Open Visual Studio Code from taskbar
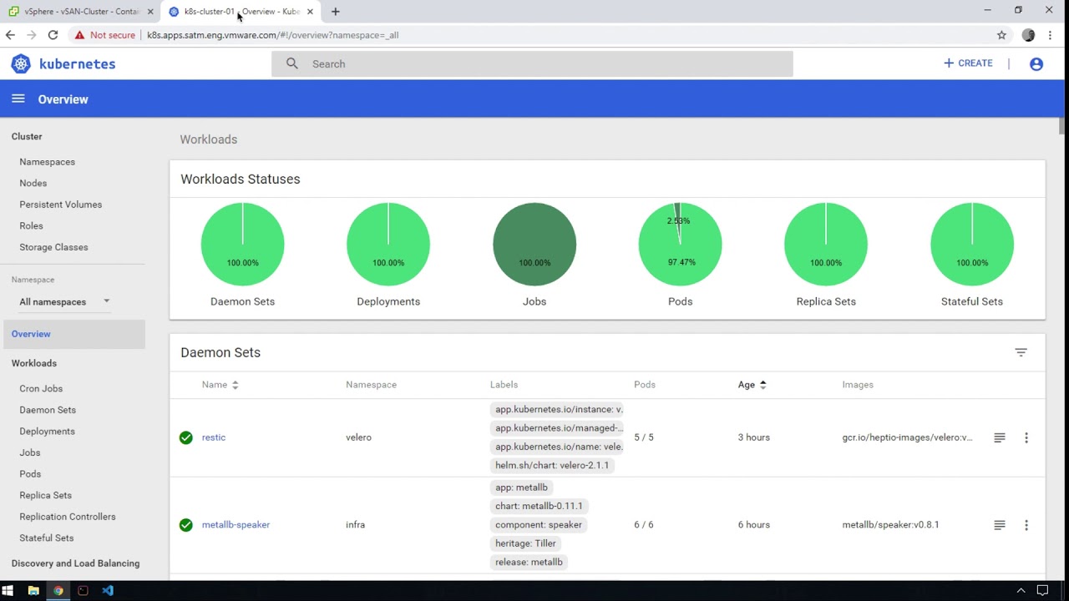Viewport: 1069px width, 601px height. (x=108, y=590)
